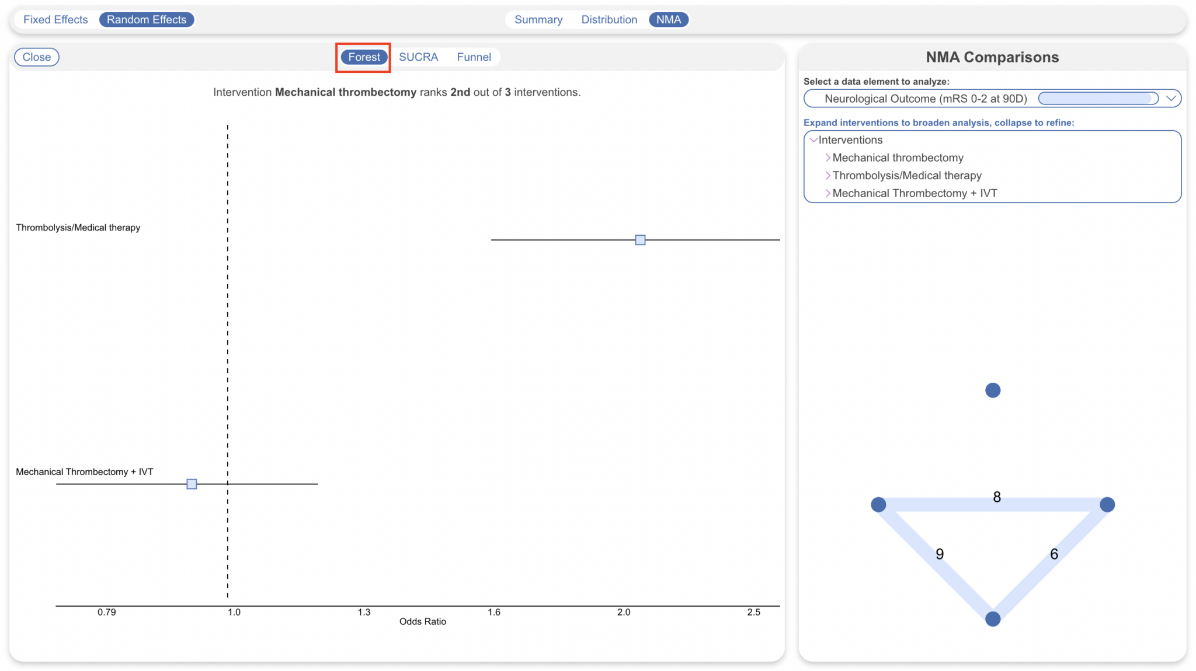
Task: Switch to Fixed Effects model
Action: click(x=55, y=19)
